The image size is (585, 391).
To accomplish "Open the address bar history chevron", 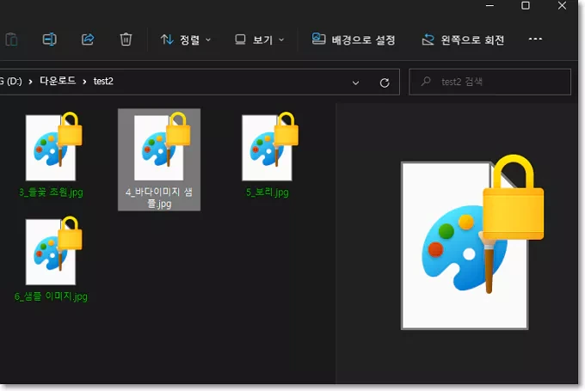I will 355,82.
